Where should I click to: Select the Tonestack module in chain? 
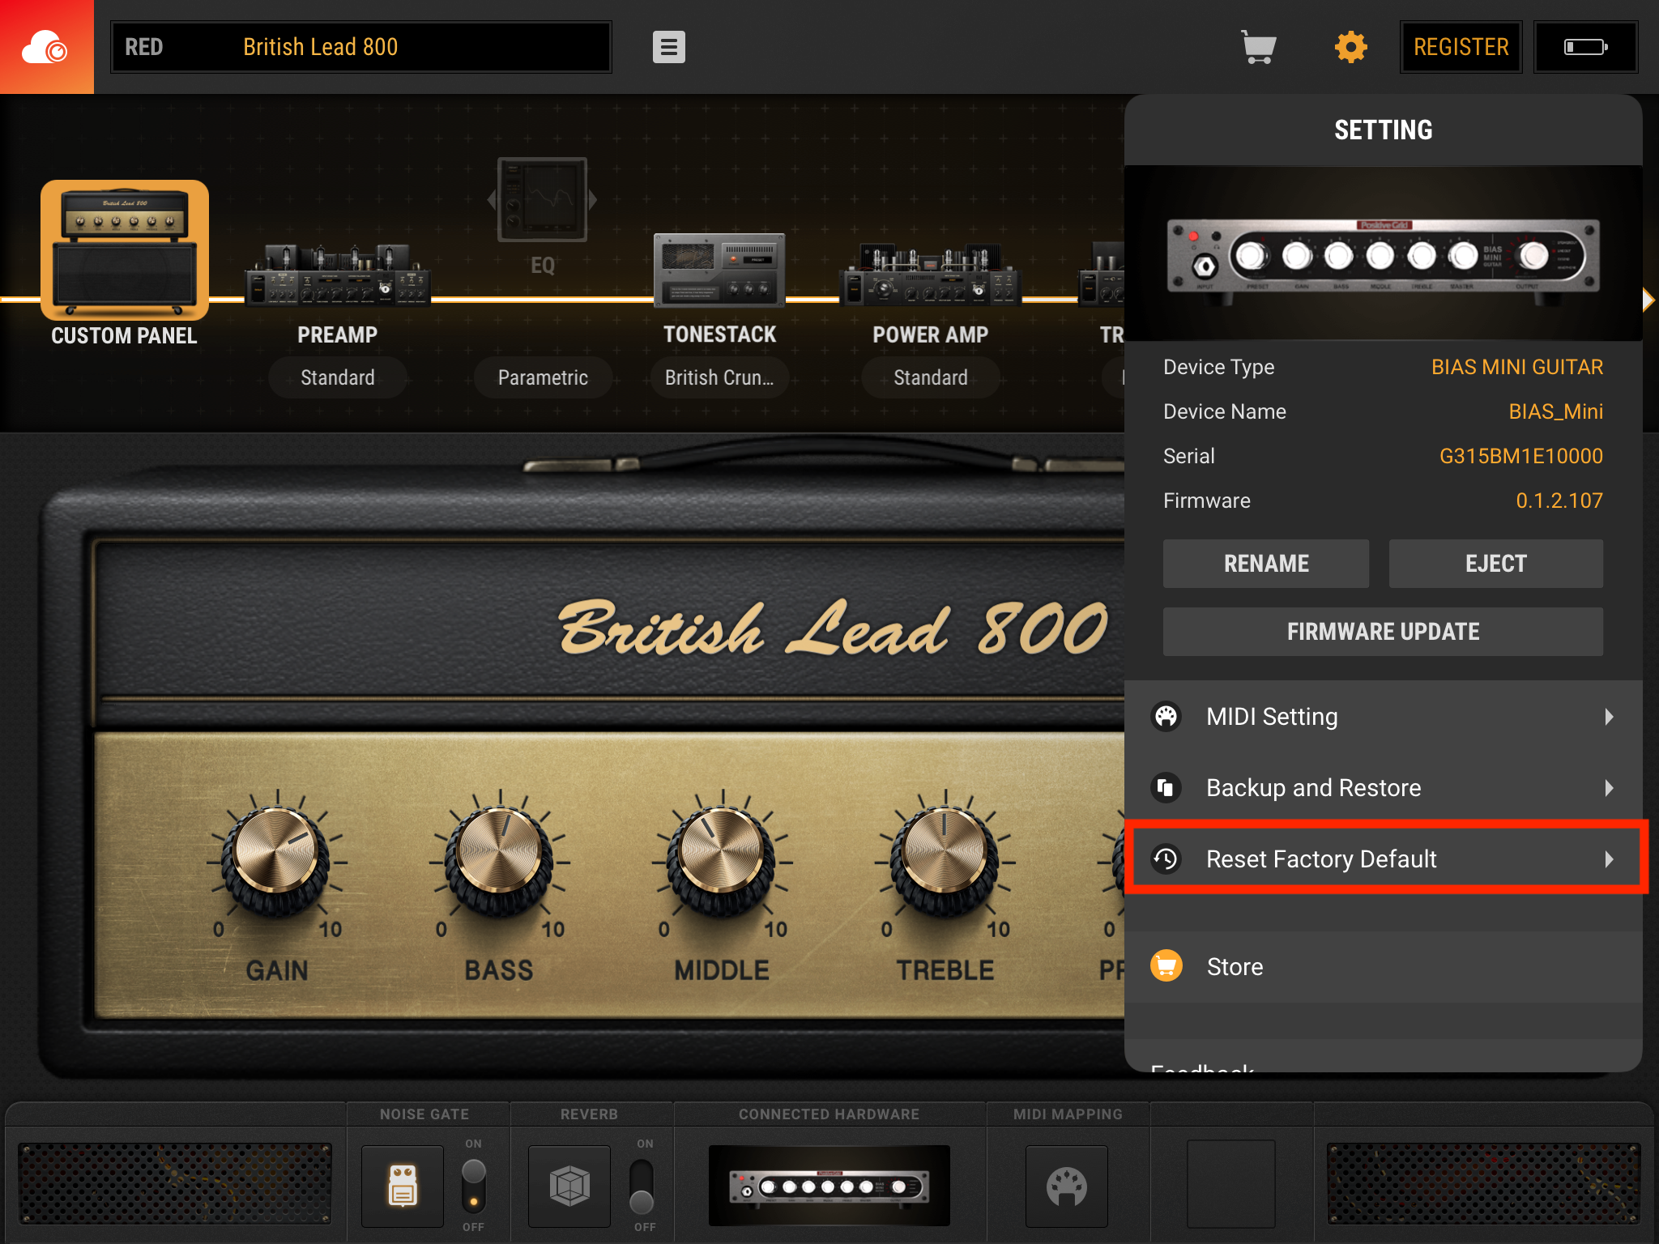pos(719,271)
